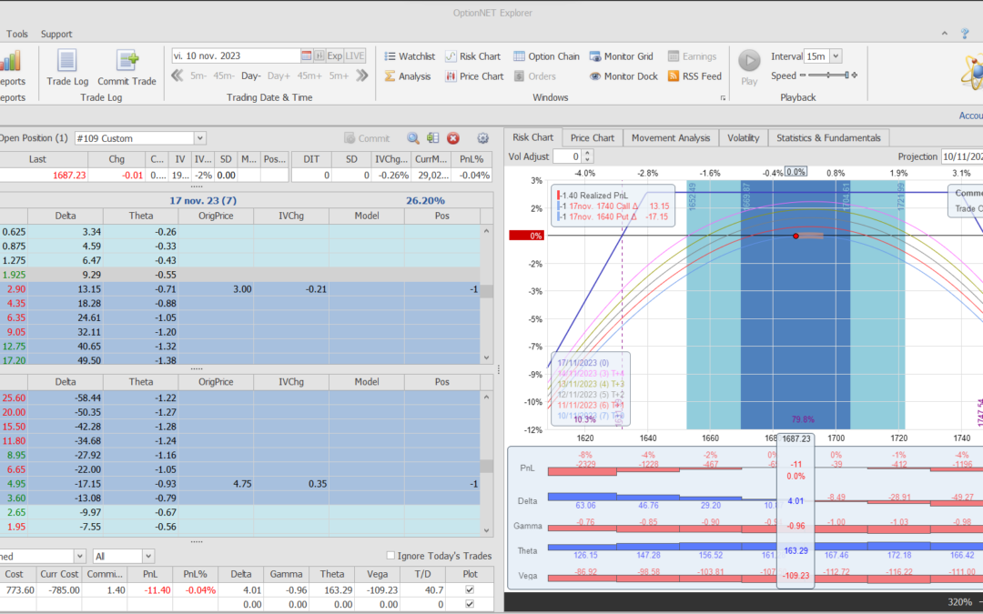Expand the All filter dropdown
The image size is (983, 614).
pos(147,556)
